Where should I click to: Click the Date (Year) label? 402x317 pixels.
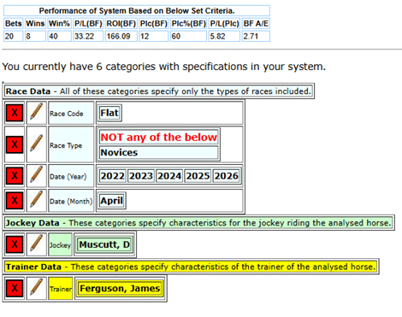click(x=71, y=176)
